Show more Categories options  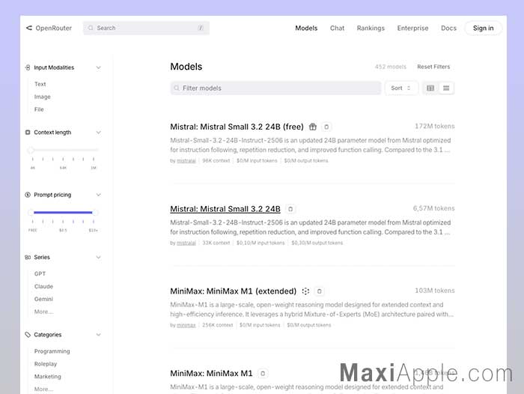43,390
